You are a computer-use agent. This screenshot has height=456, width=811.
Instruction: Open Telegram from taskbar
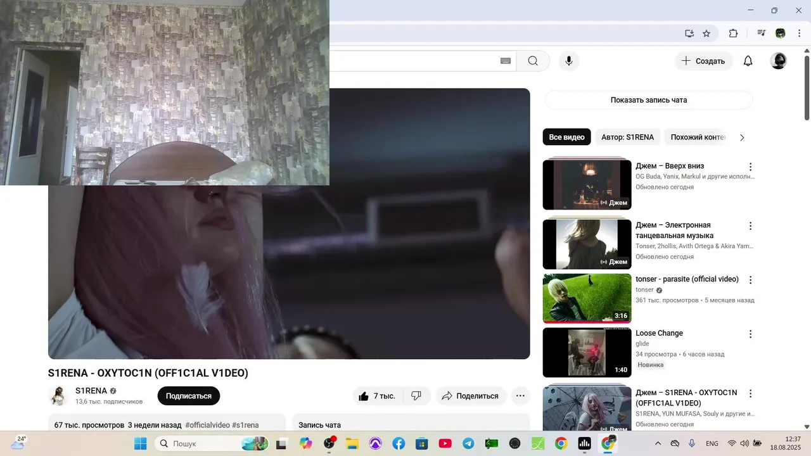(468, 443)
